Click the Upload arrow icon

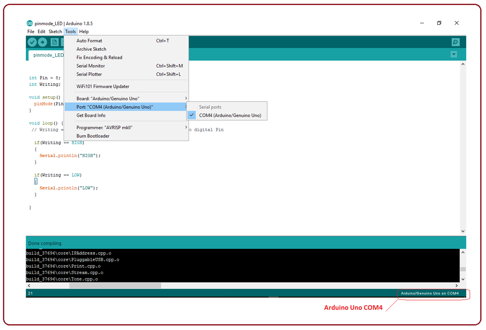[42, 42]
